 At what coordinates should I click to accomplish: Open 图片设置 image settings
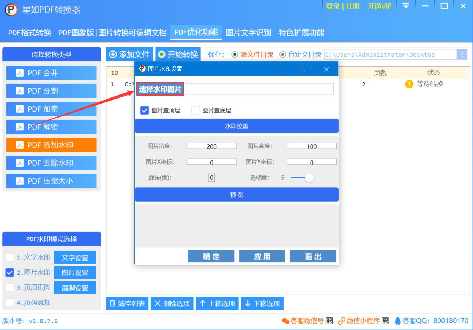click(75, 272)
